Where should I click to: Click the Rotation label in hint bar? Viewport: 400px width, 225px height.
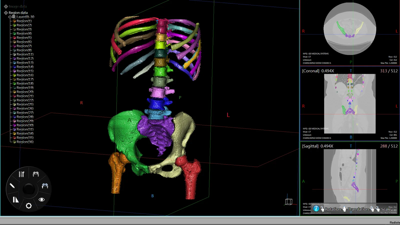(x=333, y=209)
